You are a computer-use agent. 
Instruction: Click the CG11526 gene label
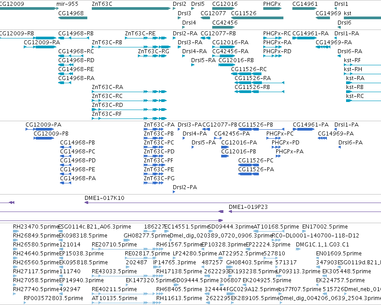point(244,13)
